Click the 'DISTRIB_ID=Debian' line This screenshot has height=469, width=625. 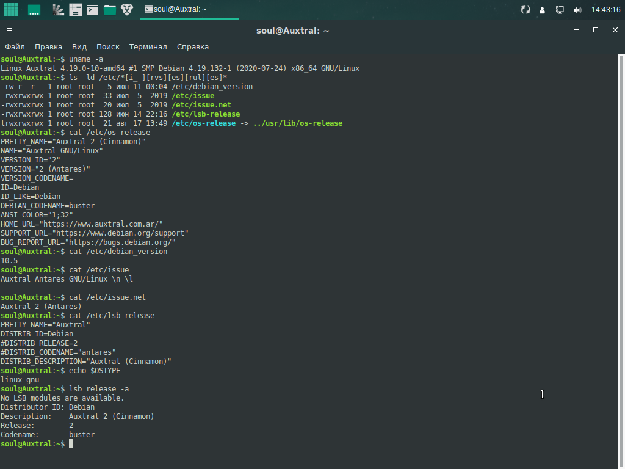click(37, 334)
